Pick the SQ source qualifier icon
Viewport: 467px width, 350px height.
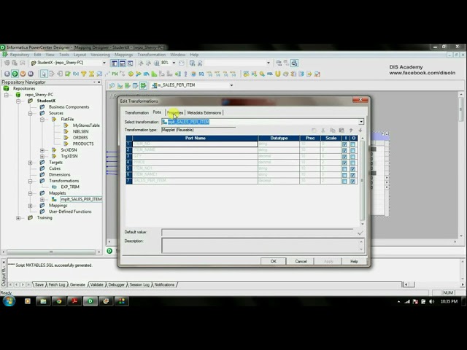pyautogui.click(x=201, y=74)
